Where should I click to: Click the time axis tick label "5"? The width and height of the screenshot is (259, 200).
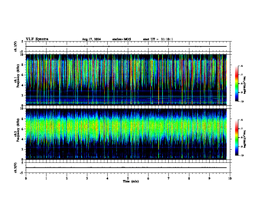(x=128, y=178)
